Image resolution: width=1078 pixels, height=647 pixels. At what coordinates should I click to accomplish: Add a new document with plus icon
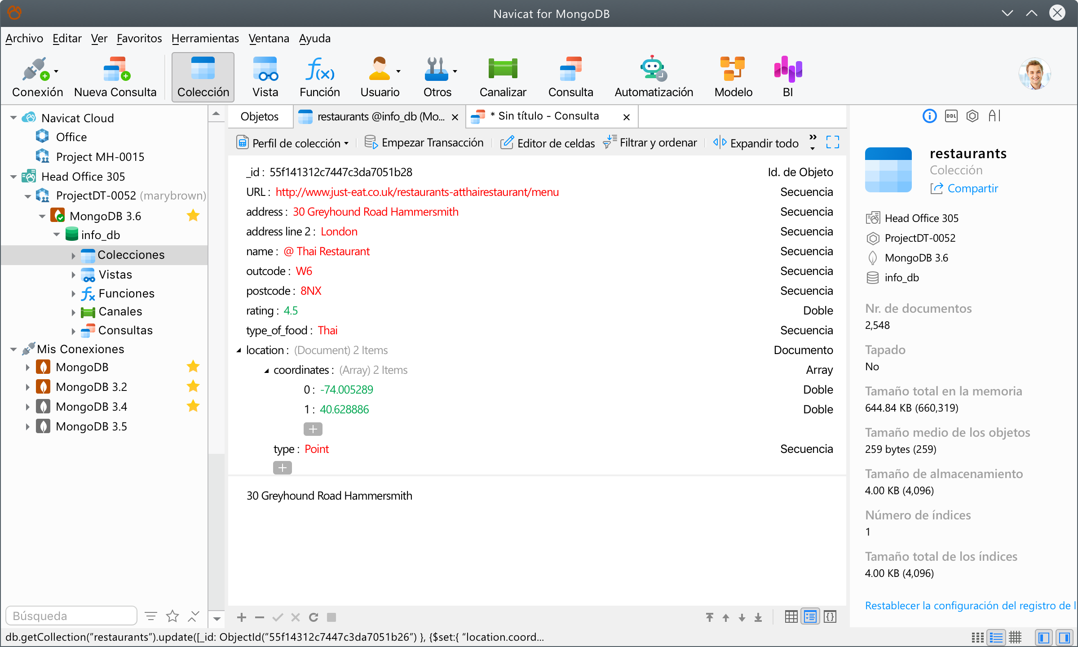241,617
